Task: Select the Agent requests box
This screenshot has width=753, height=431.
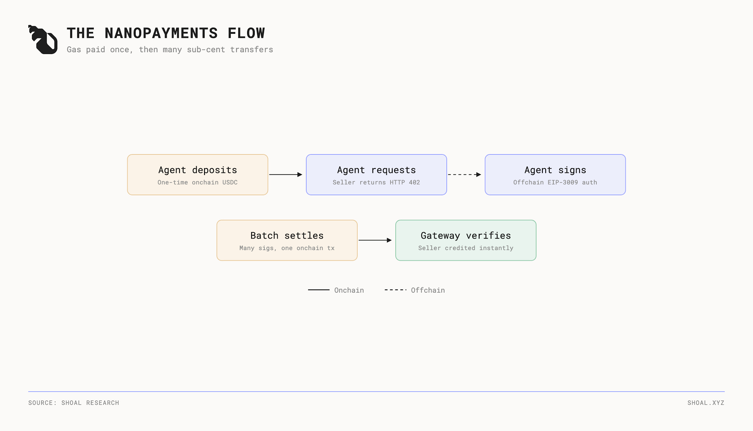Action: (376, 175)
